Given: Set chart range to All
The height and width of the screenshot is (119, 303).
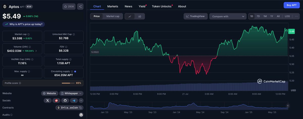Looking at the screenshot, I should tap(278, 16).
